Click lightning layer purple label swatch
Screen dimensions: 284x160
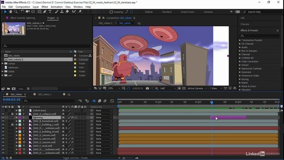[x=20, y=117]
